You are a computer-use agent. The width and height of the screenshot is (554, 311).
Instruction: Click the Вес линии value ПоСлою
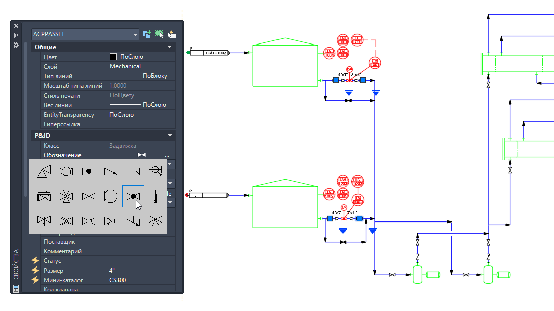(154, 105)
